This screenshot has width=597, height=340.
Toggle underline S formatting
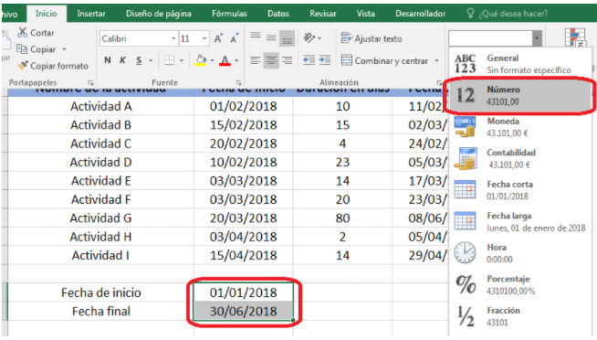[139, 60]
